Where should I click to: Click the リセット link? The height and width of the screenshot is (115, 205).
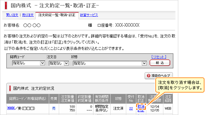click(159, 57)
